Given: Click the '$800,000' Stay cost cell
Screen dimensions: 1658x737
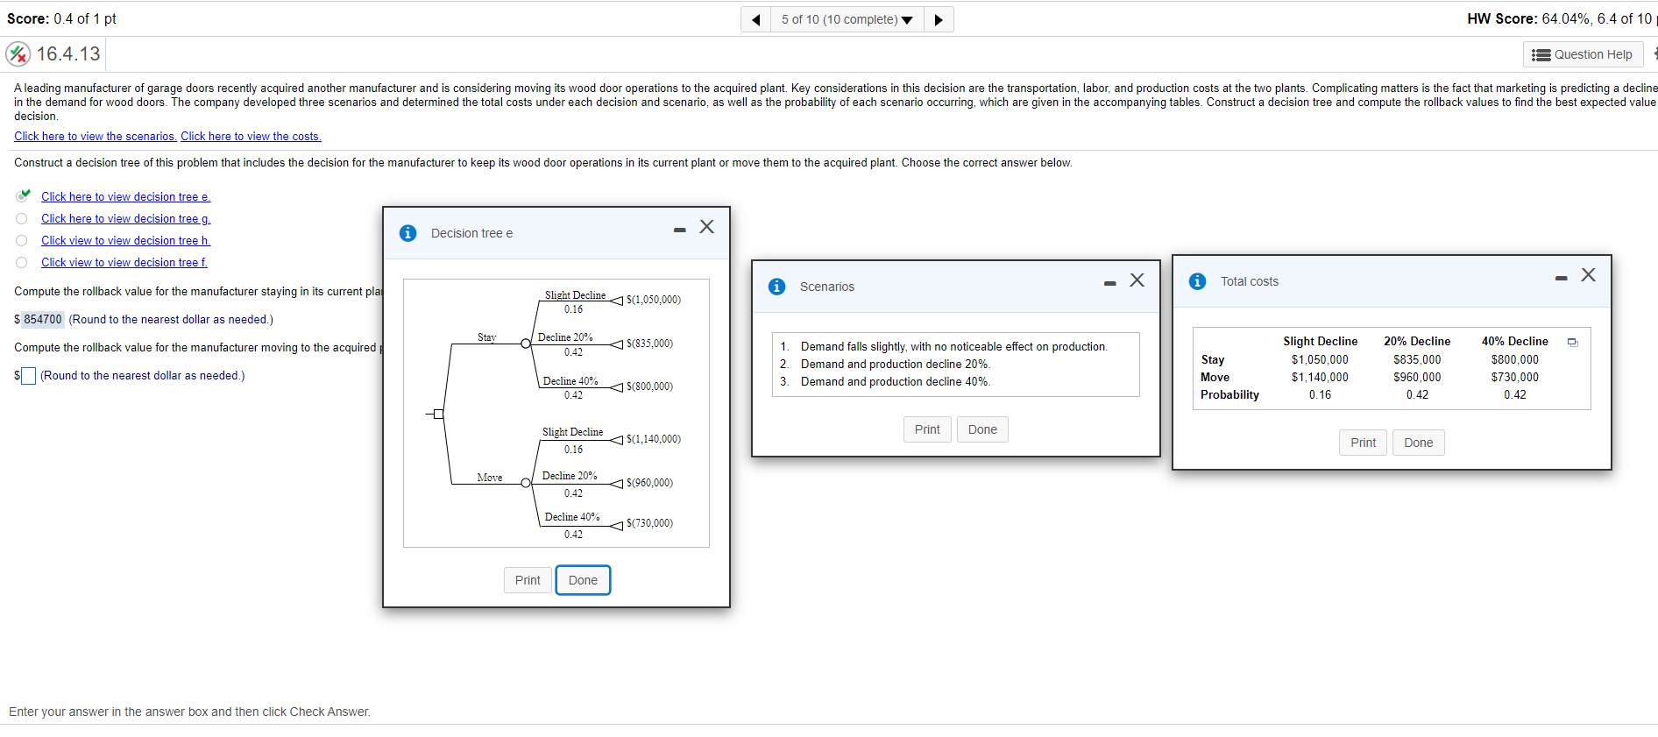Looking at the screenshot, I should [x=1515, y=359].
